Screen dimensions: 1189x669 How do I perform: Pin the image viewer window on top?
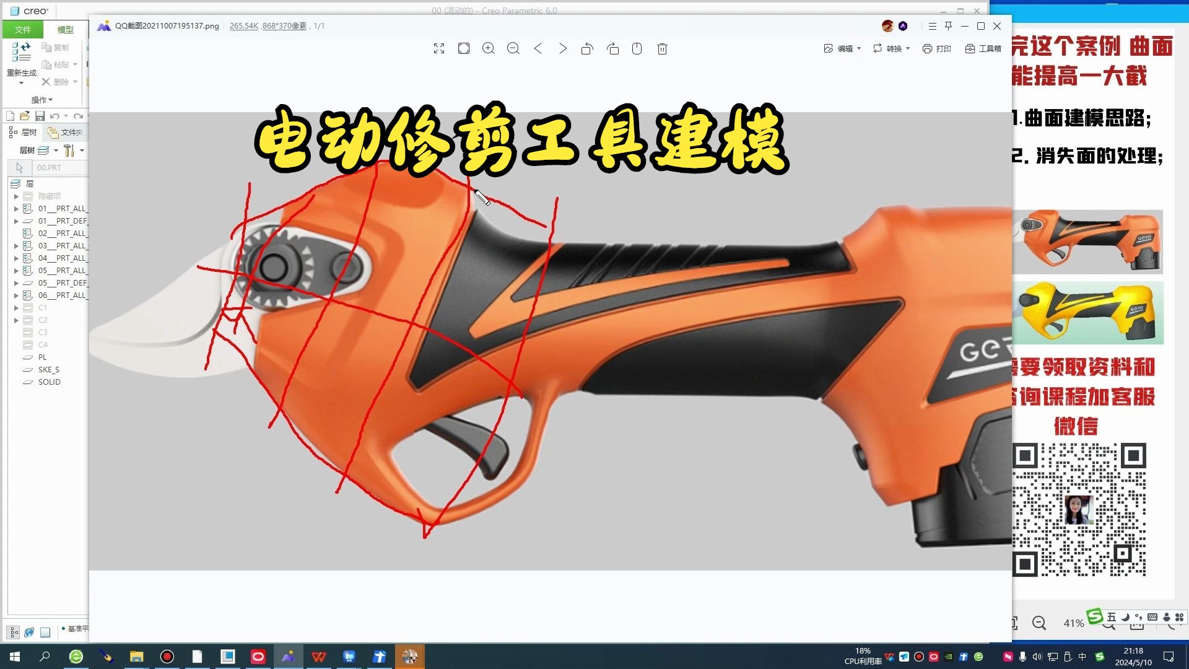(x=948, y=26)
